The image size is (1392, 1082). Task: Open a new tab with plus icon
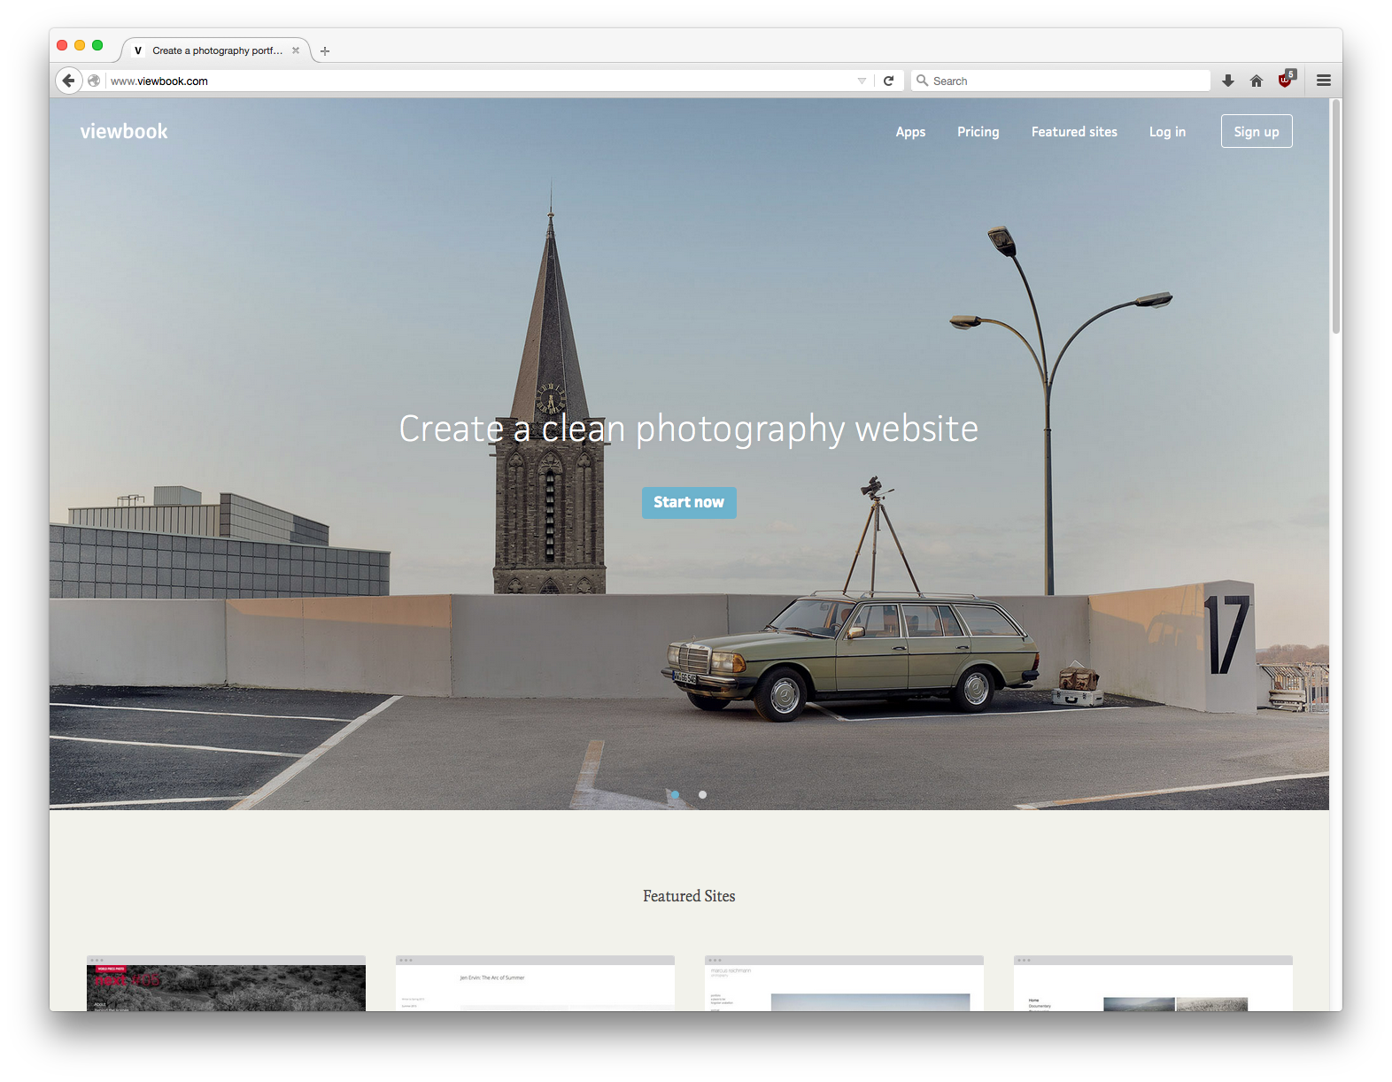(325, 51)
